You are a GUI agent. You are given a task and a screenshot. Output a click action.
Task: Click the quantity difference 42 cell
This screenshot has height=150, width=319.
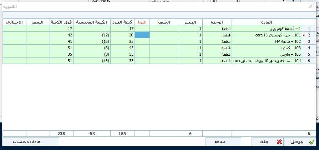[x=61, y=35]
